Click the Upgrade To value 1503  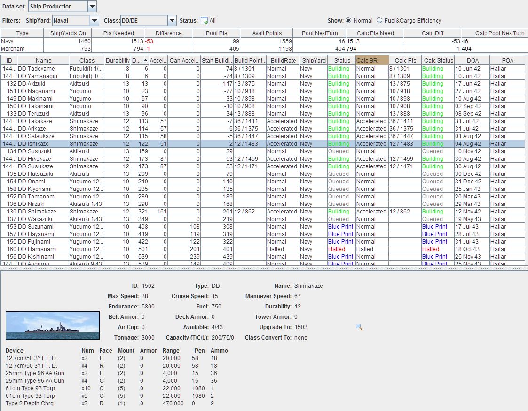[301, 327]
